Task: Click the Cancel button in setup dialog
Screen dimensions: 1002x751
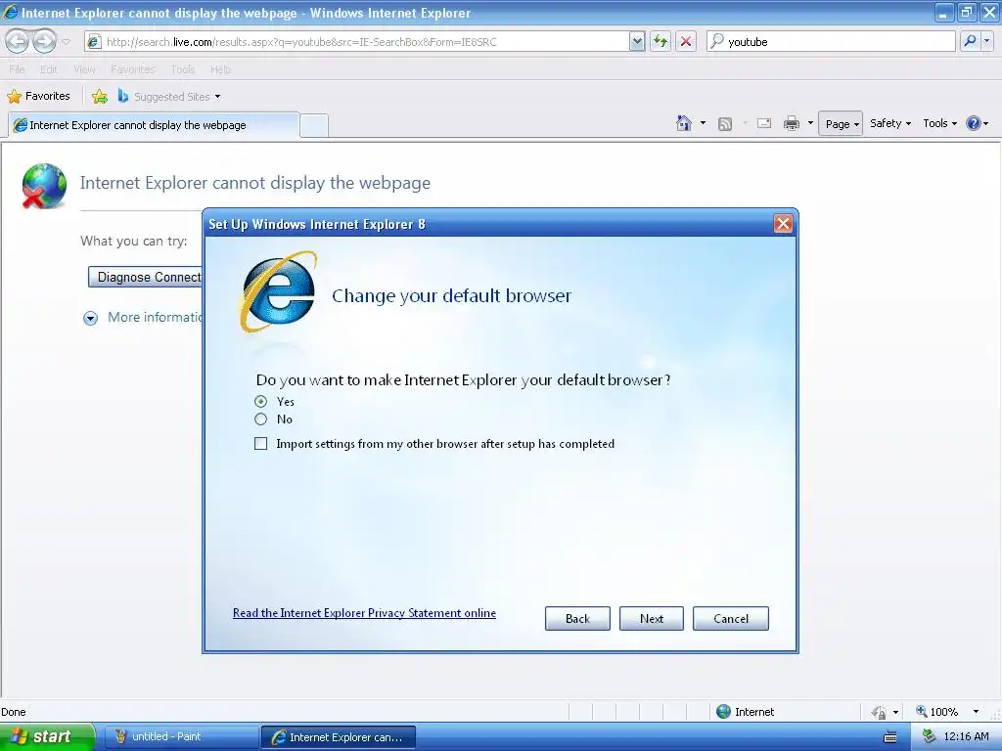Action: pos(730,618)
